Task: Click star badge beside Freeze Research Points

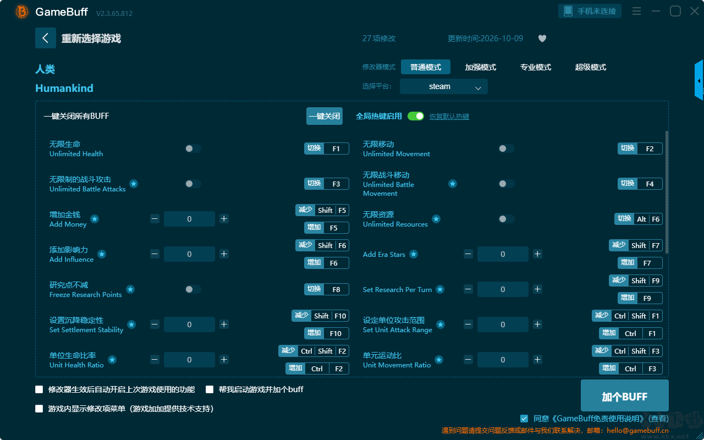Action: tap(130, 289)
